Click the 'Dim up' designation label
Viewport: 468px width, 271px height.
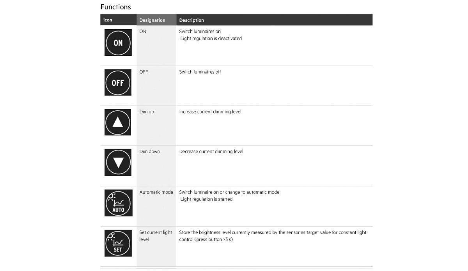tap(147, 112)
